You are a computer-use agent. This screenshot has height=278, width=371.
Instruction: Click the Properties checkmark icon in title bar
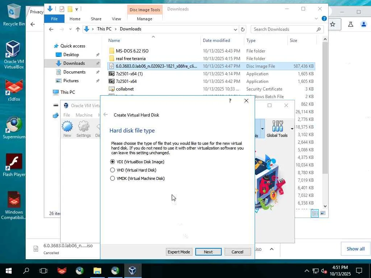click(x=62, y=9)
